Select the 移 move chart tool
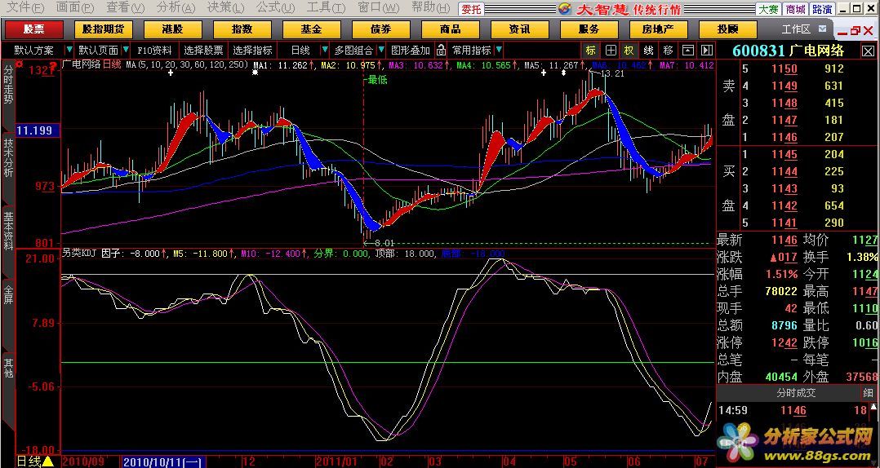The image size is (880, 468). pos(668,51)
